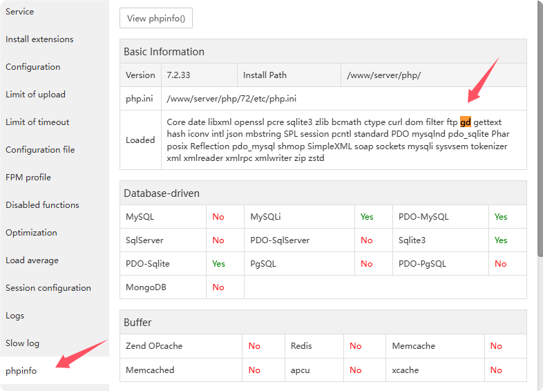This screenshot has width=543, height=391.
Task: Switch to Optimization settings
Action: [x=31, y=233]
